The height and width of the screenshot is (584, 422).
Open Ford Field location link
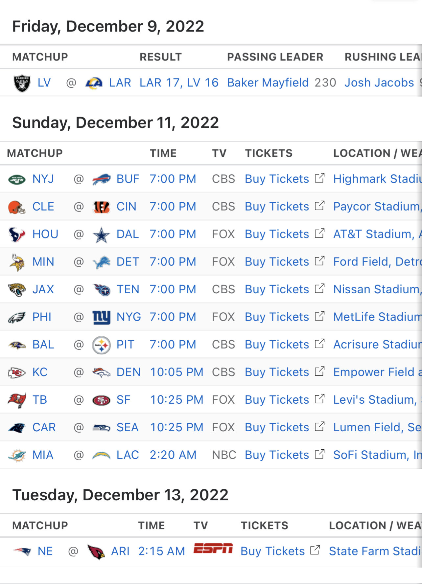pyautogui.click(x=377, y=262)
